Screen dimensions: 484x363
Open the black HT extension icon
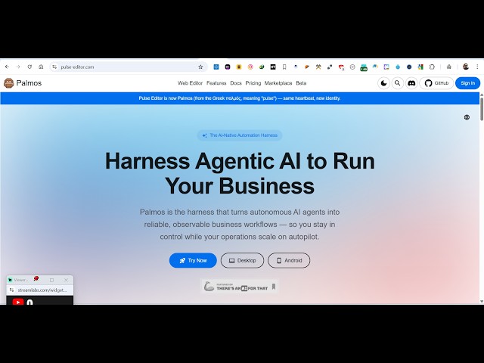point(273,67)
